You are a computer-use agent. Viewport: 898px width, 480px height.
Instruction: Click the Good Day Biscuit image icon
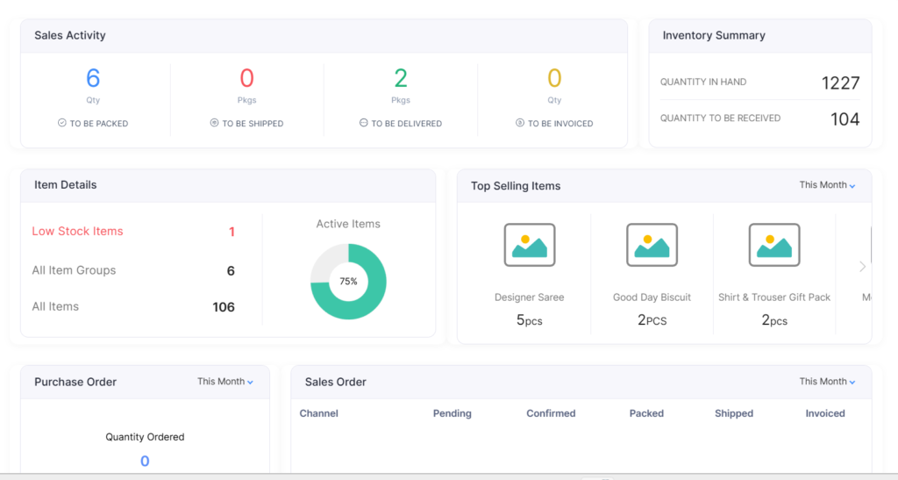pos(652,245)
